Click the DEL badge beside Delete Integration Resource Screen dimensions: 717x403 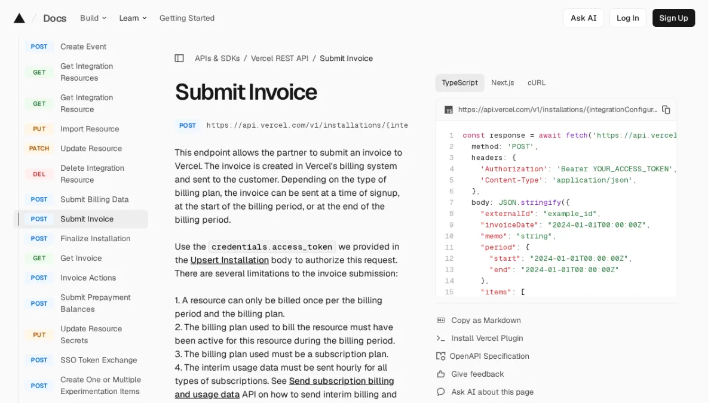39,174
